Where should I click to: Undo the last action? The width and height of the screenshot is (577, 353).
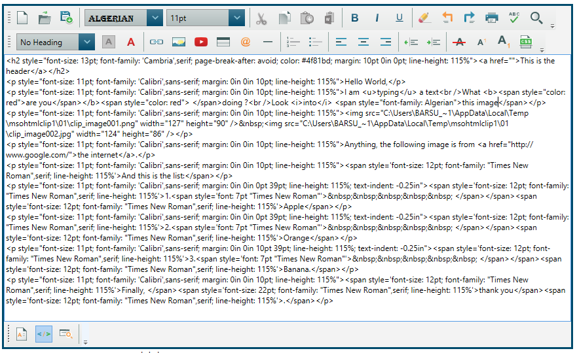(447, 18)
